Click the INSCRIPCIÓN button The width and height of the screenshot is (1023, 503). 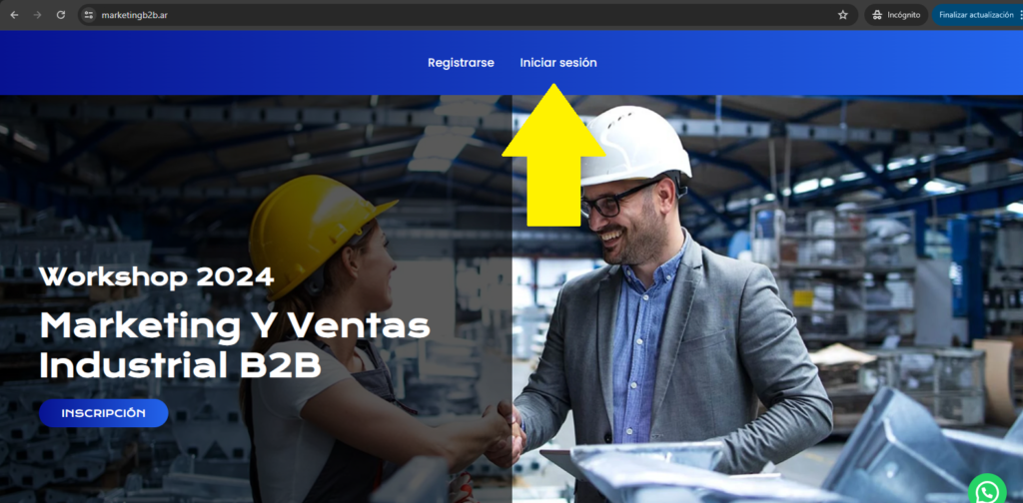tap(103, 413)
